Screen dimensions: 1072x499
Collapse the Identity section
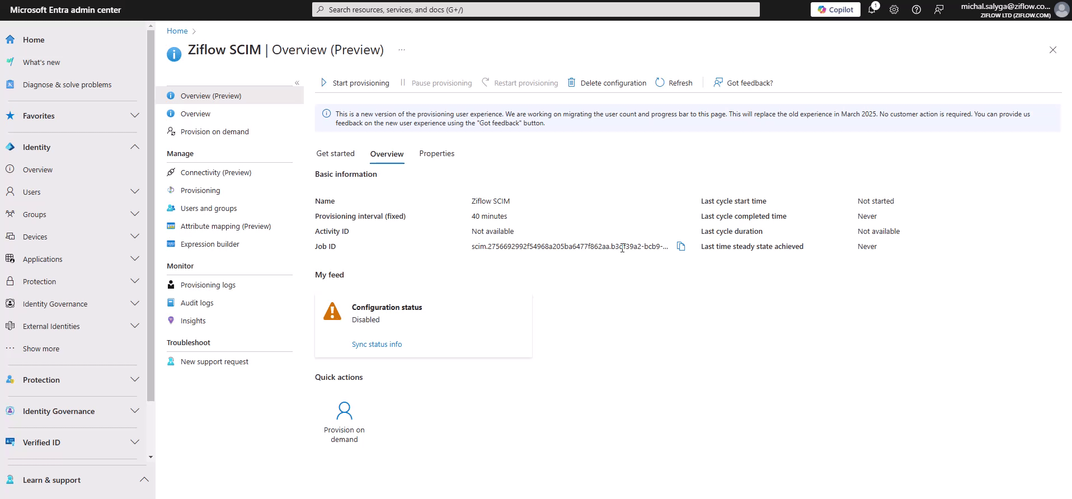(135, 147)
